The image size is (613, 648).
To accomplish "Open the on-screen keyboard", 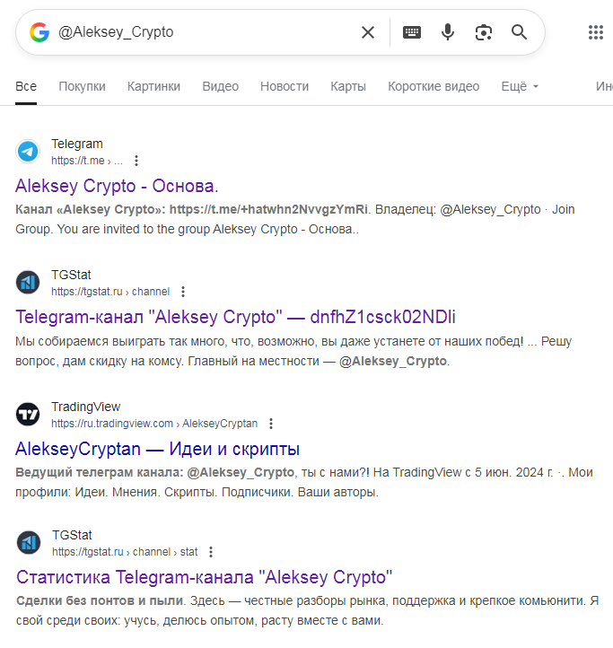I will point(412,32).
